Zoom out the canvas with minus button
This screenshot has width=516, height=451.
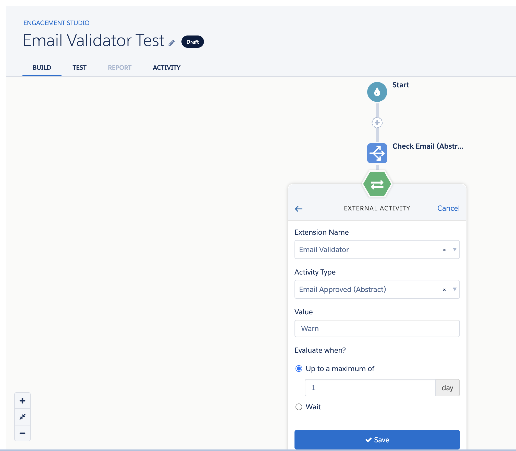tap(22, 433)
